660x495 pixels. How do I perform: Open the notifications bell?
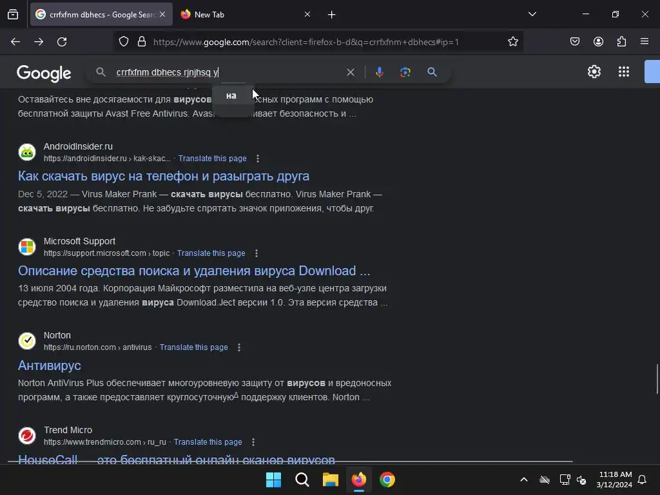point(643,480)
